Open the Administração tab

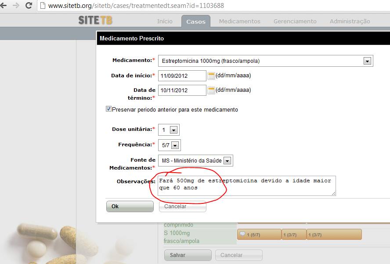(350, 22)
